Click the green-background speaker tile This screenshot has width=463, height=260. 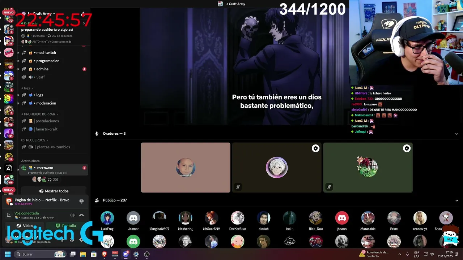click(x=368, y=168)
